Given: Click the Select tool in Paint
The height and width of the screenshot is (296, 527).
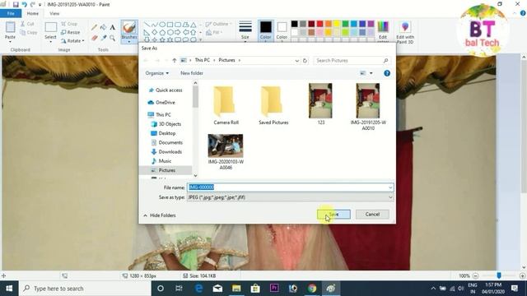Looking at the screenshot, I should tap(51, 31).
